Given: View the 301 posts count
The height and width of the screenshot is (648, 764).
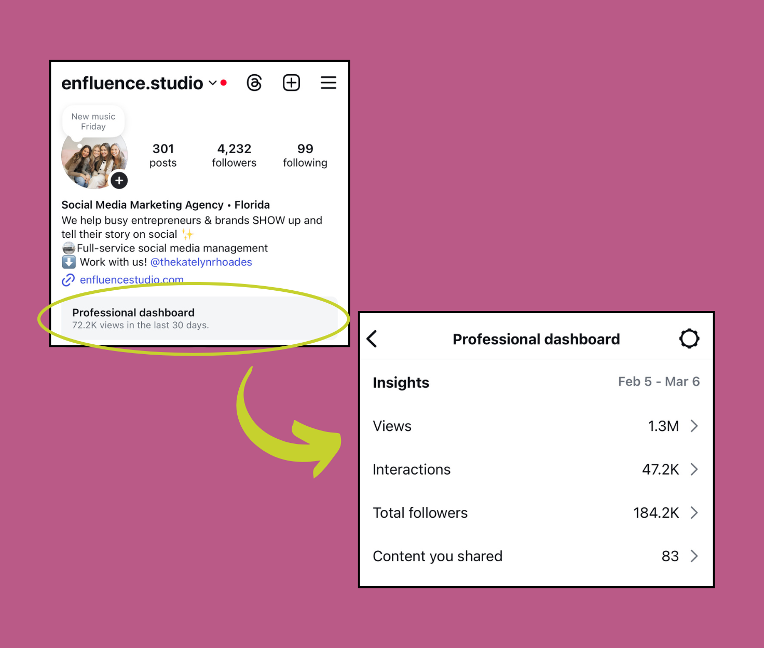Looking at the screenshot, I should tap(163, 155).
